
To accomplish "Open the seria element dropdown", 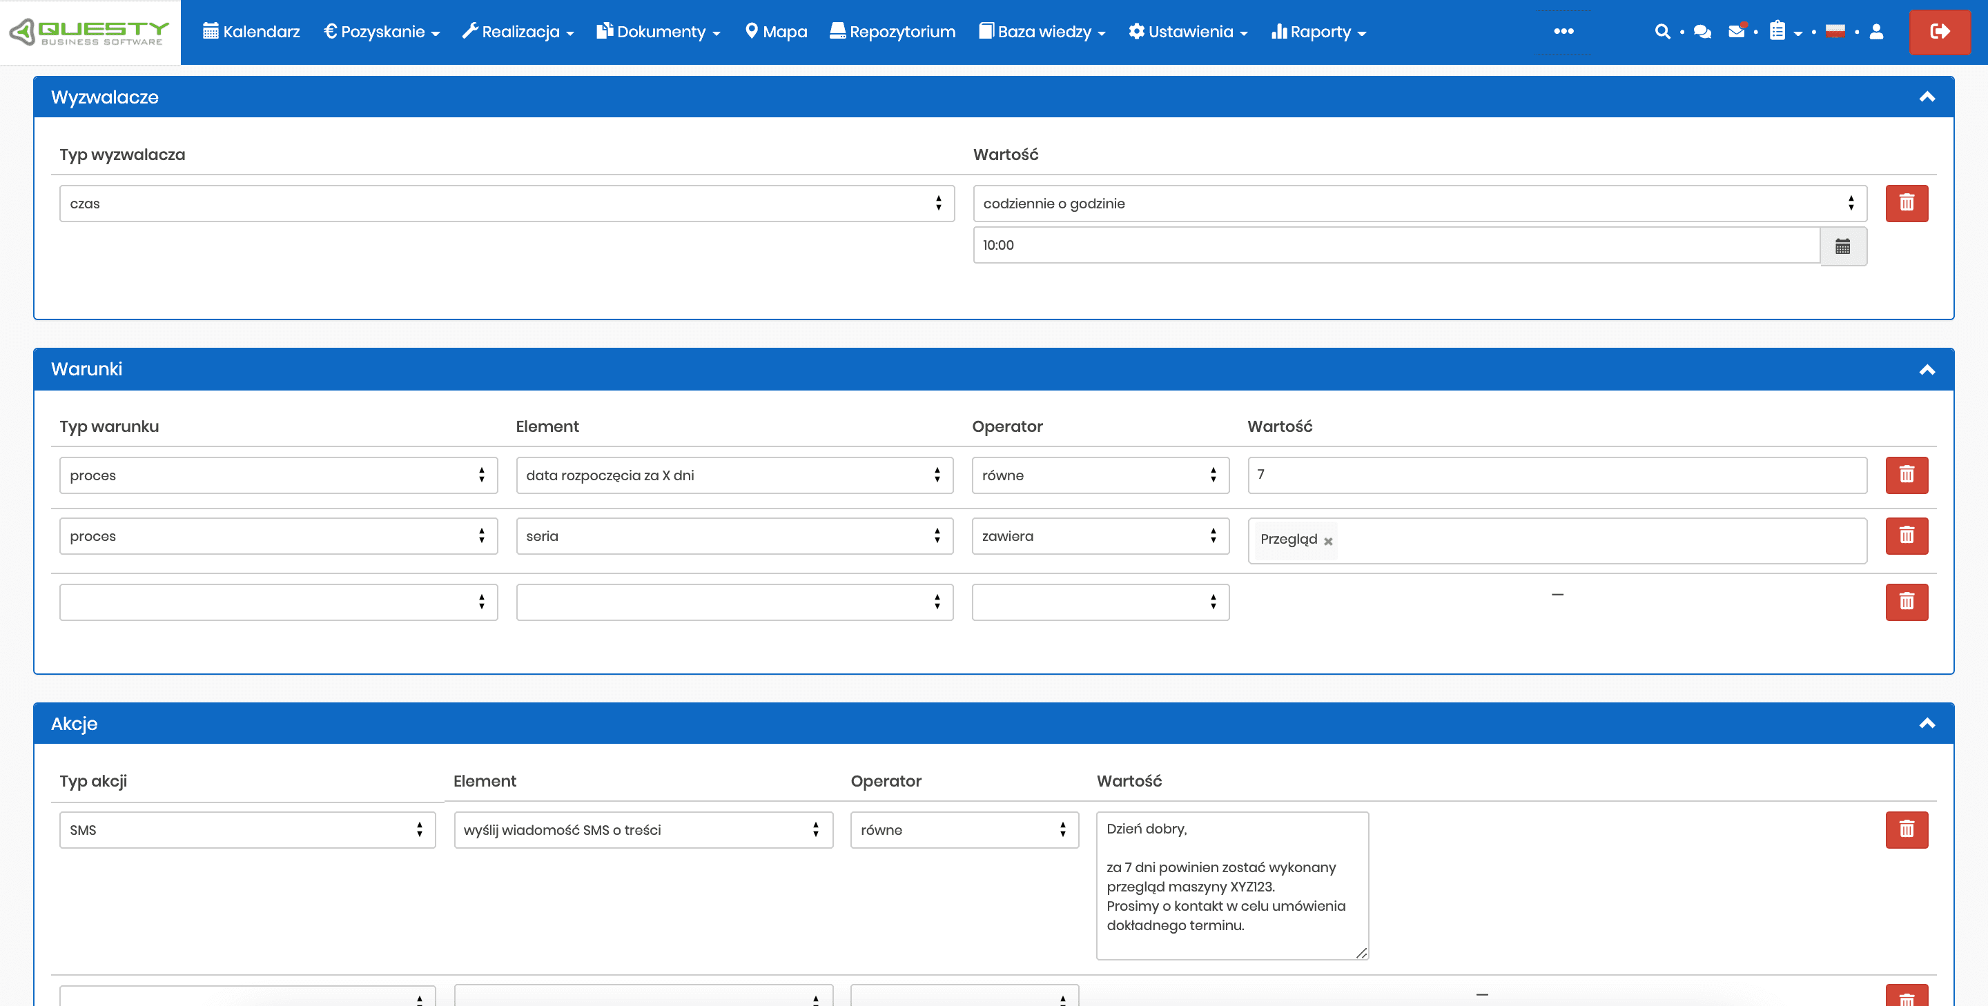I will tap(734, 536).
